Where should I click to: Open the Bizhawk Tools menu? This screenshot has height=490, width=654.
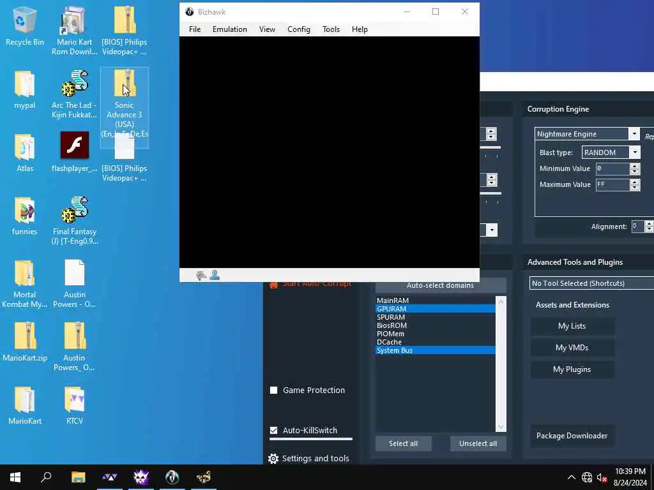tap(331, 29)
